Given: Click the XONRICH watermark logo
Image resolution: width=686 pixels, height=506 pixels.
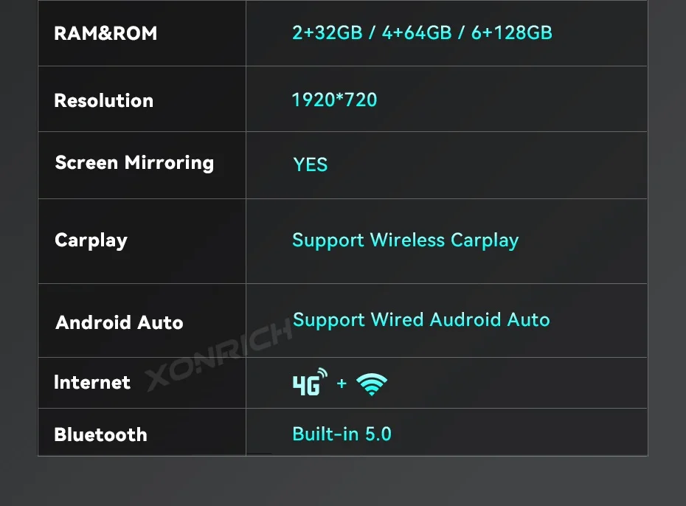Looking at the screenshot, I should pyautogui.click(x=218, y=354).
